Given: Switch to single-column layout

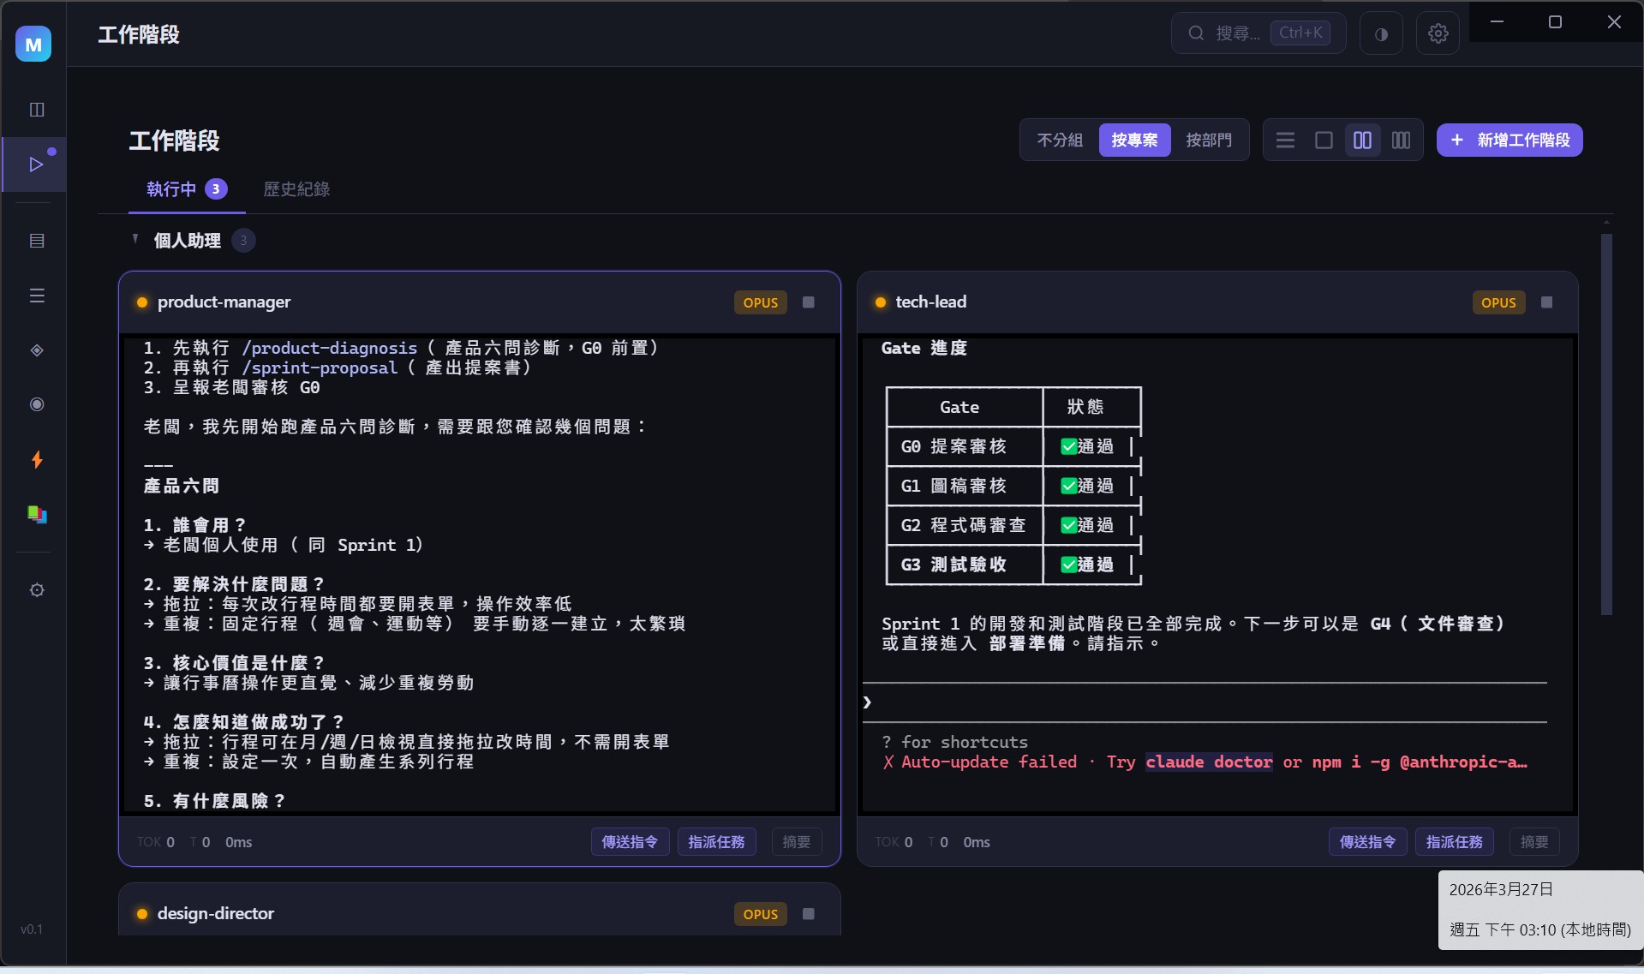Looking at the screenshot, I should (1324, 140).
